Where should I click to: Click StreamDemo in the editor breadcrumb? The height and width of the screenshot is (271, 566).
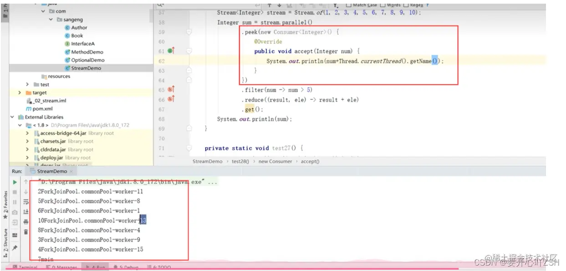pyautogui.click(x=207, y=161)
